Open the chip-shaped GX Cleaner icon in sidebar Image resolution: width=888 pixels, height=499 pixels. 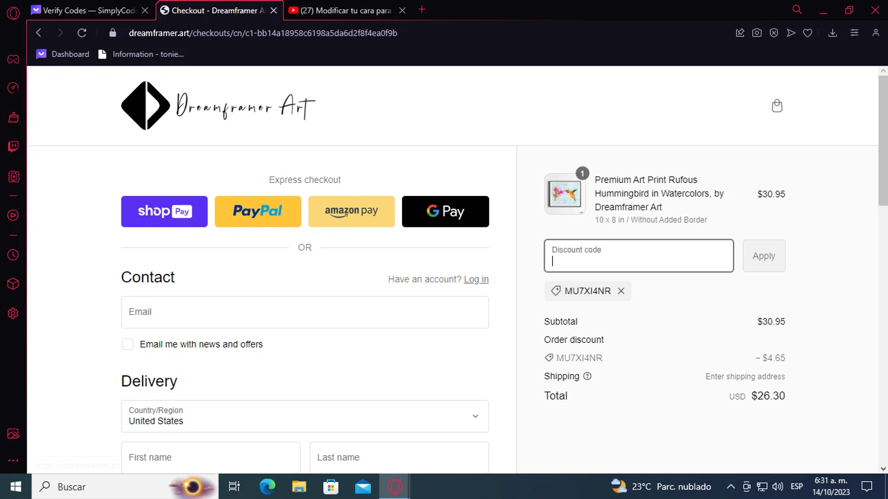point(13,176)
